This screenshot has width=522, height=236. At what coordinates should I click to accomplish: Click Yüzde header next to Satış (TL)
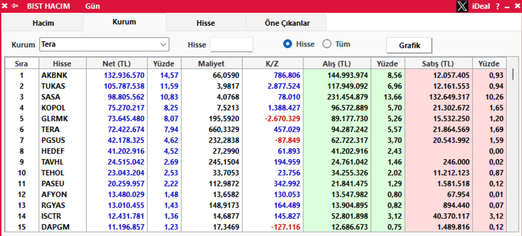coord(489,63)
